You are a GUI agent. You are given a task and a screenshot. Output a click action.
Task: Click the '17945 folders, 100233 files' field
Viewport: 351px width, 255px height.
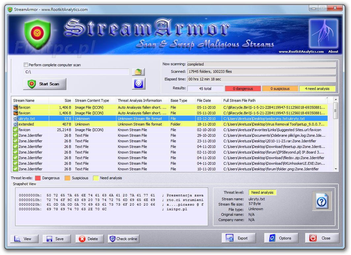pos(262,72)
